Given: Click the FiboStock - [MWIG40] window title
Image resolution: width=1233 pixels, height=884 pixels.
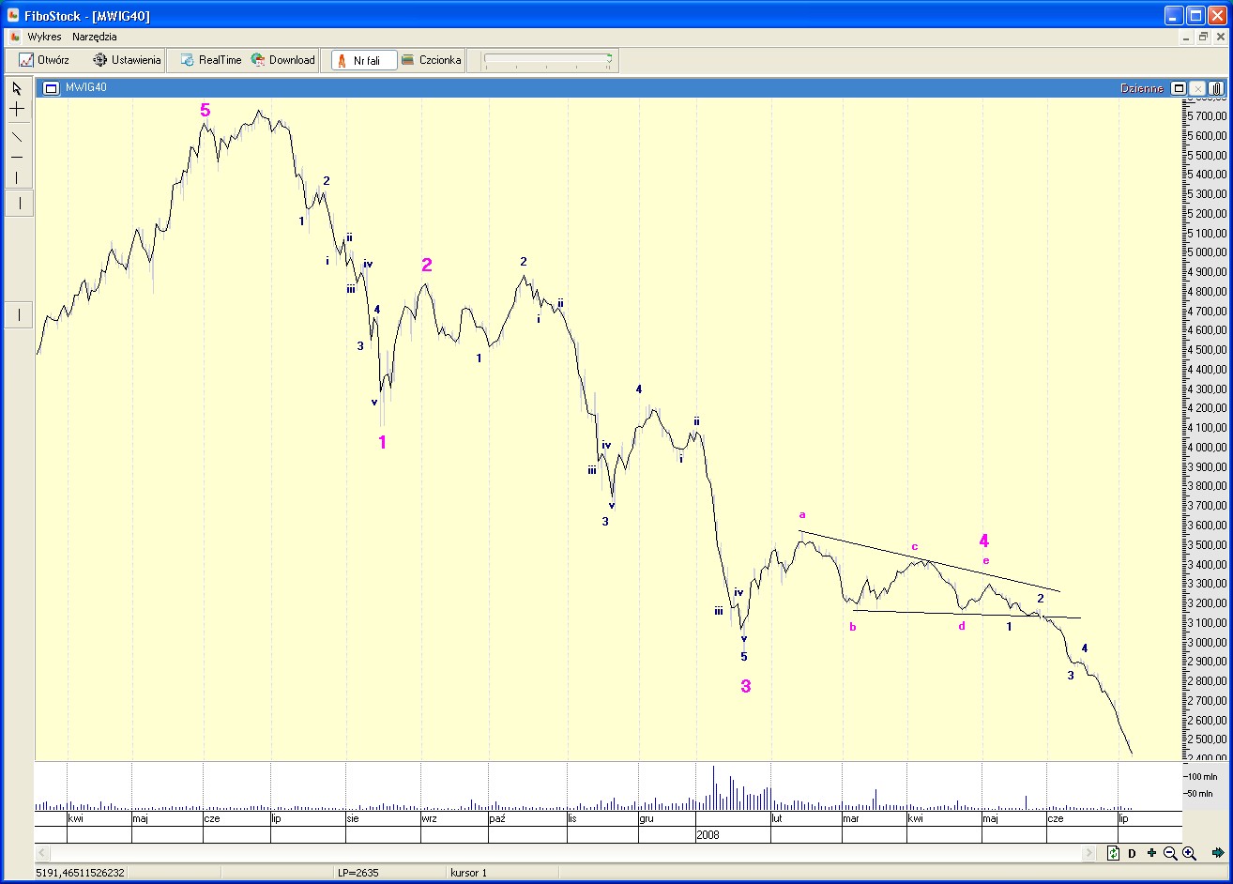Looking at the screenshot, I should coord(87,16).
